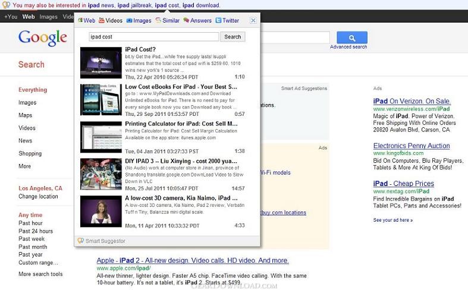Filter results by Images in sidebar

point(27,102)
